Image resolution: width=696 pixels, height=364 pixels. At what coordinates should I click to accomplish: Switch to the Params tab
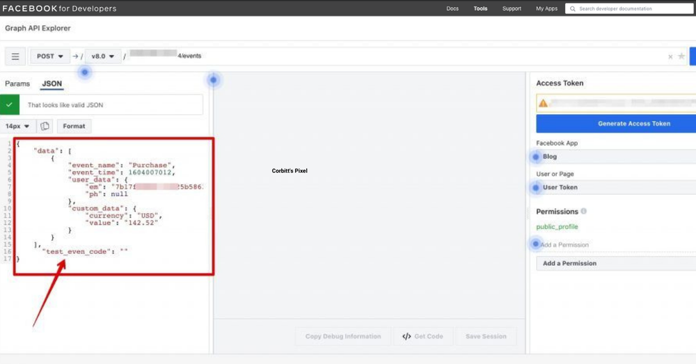[17, 84]
